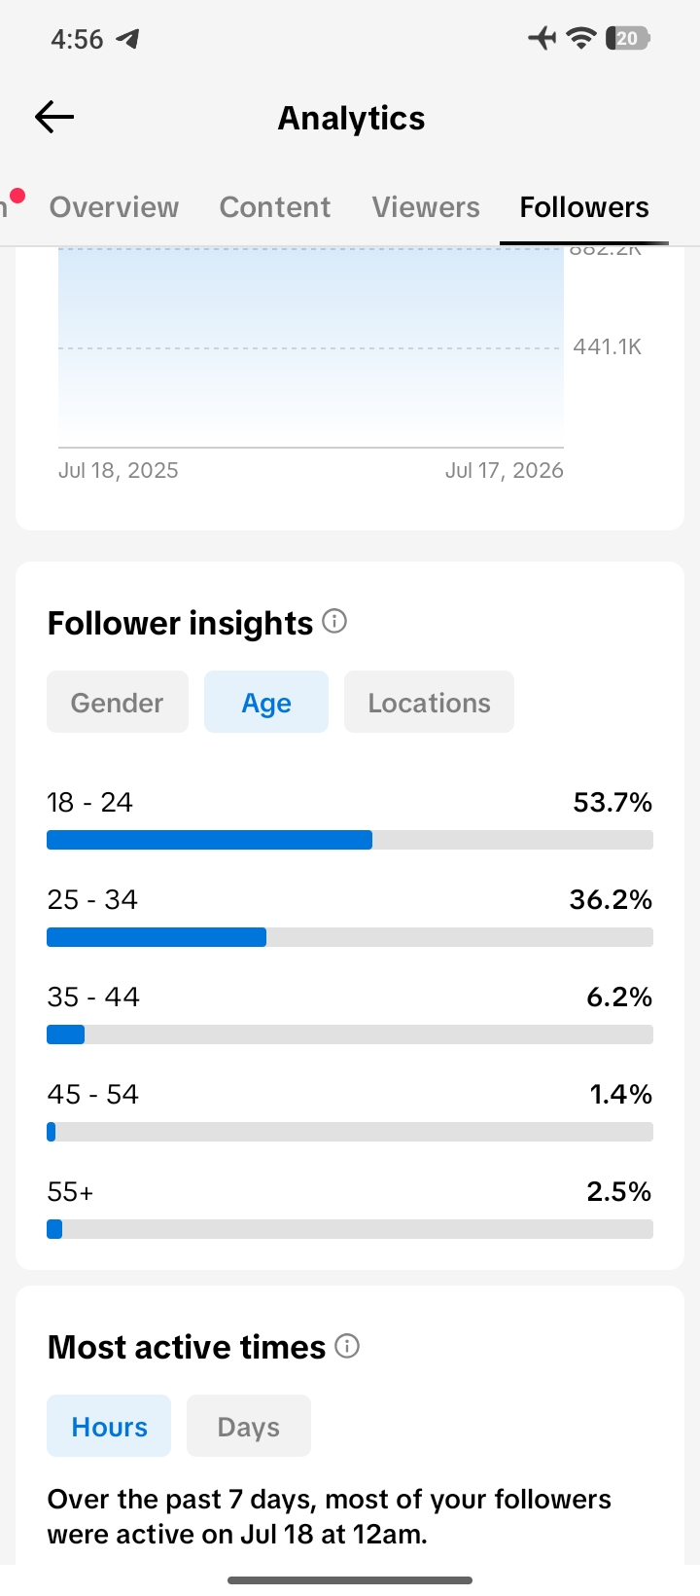Image resolution: width=700 pixels, height=1596 pixels.
Task: Select the Locations insights filter
Action: (x=429, y=702)
